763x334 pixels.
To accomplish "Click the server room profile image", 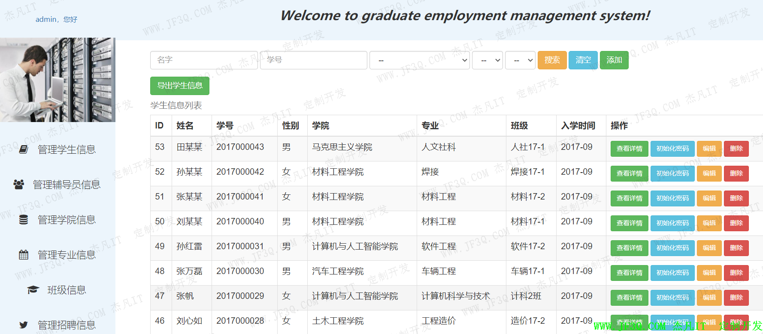I will tap(58, 80).
